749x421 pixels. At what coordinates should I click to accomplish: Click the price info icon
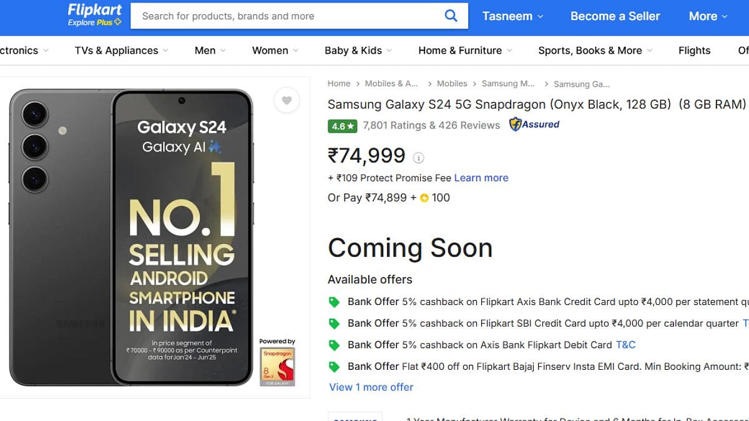coord(419,158)
